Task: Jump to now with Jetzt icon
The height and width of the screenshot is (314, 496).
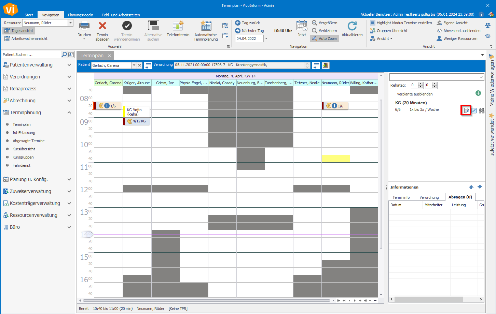Action: coord(302,26)
